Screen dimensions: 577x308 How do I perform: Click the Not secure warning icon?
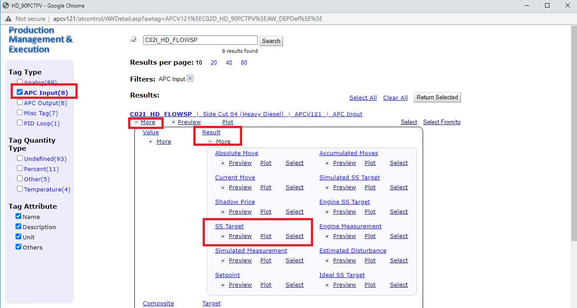coord(9,19)
